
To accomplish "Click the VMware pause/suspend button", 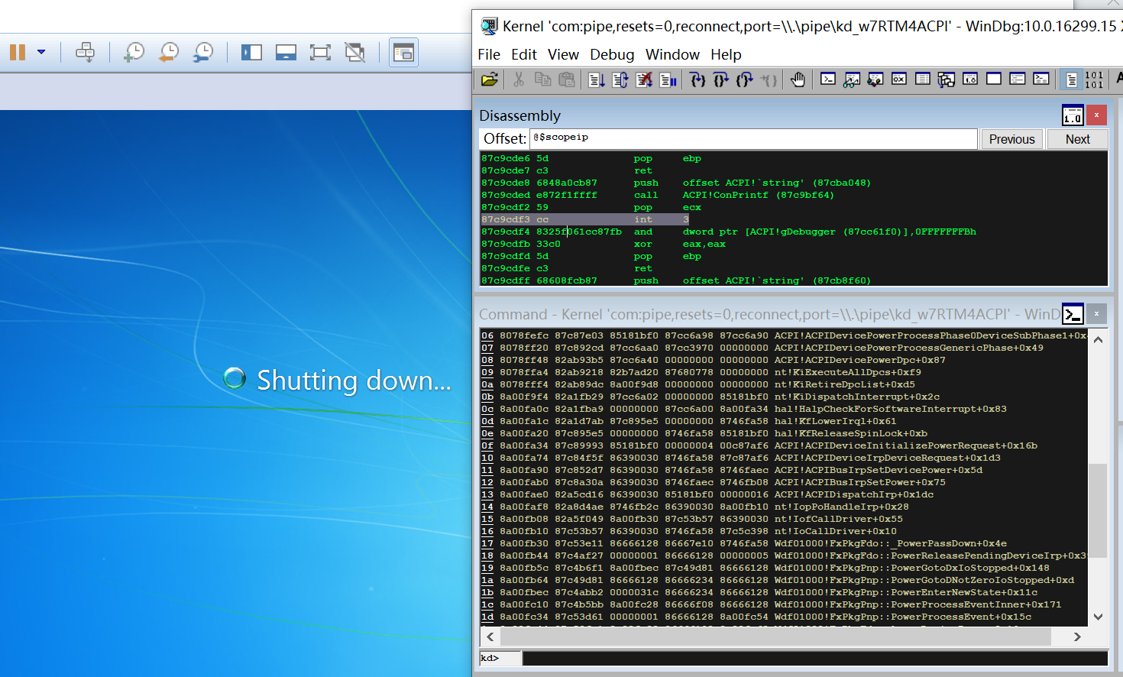I will pyautogui.click(x=18, y=52).
